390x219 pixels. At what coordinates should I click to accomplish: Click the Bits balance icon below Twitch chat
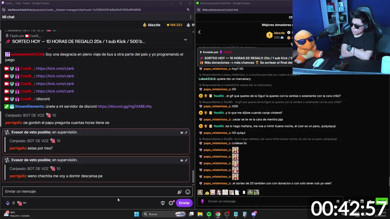coord(8,203)
